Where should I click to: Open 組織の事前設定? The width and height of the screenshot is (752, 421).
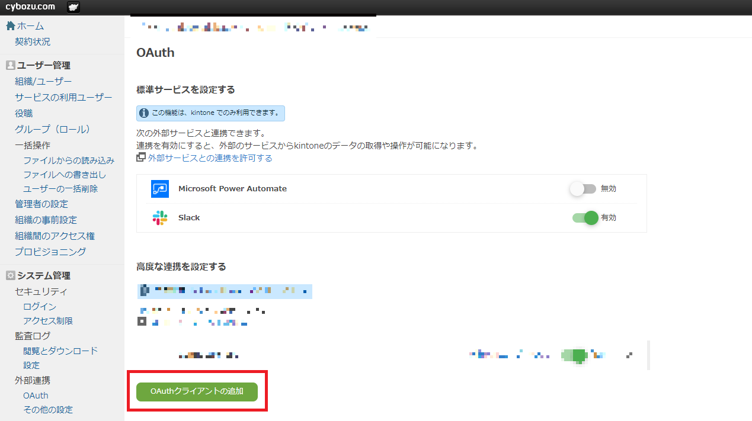(x=46, y=220)
